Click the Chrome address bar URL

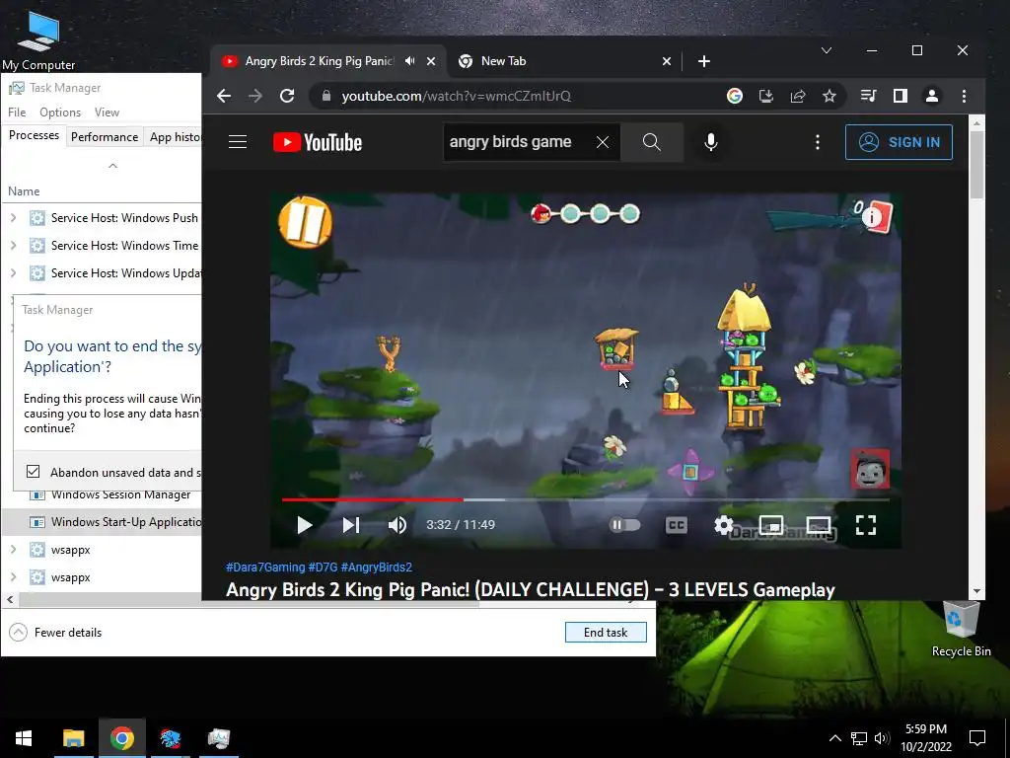pyautogui.click(x=456, y=96)
